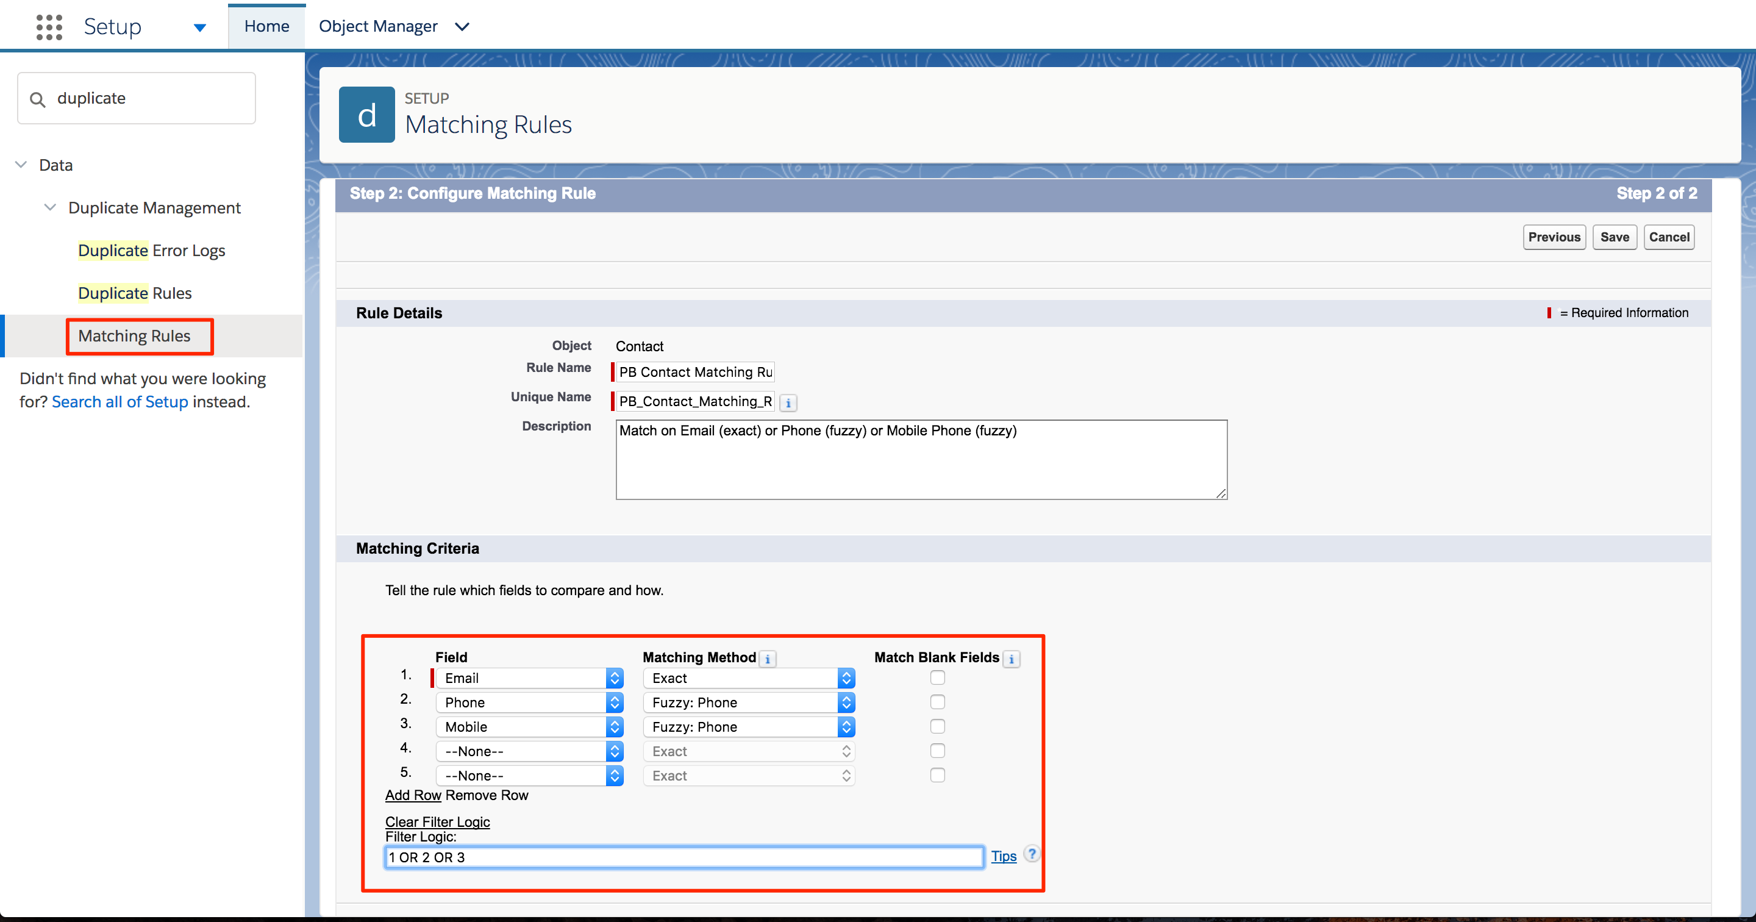Open the App Launcher grid icon

(x=49, y=27)
